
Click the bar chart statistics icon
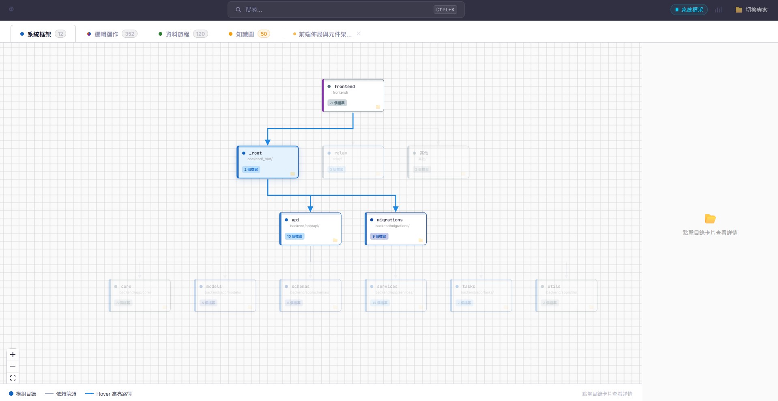coord(719,9)
